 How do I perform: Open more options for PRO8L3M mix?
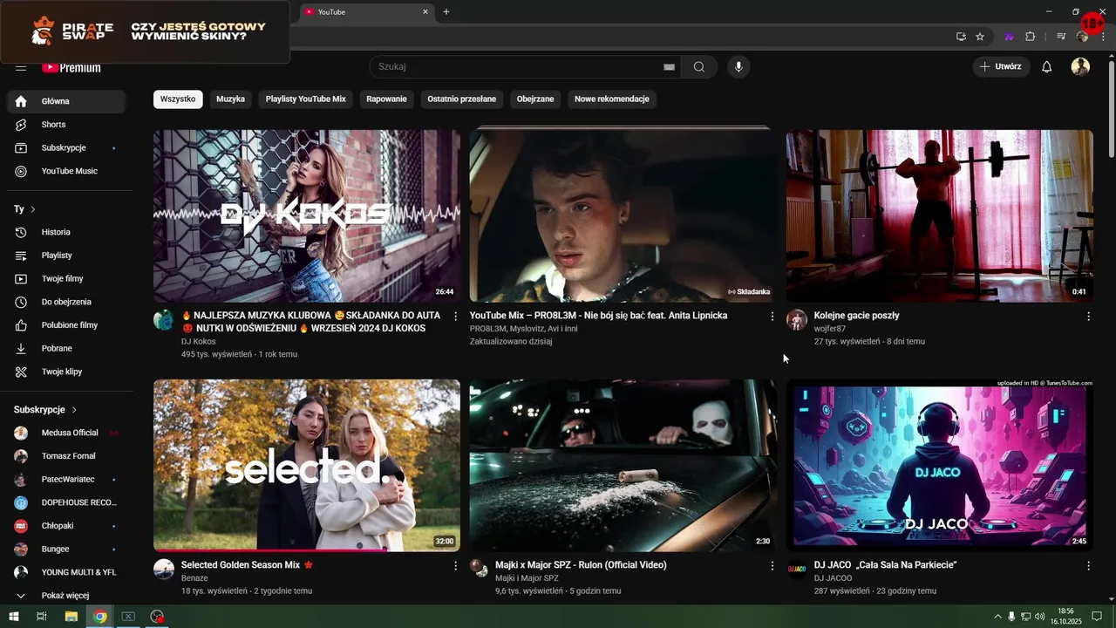[772, 316]
